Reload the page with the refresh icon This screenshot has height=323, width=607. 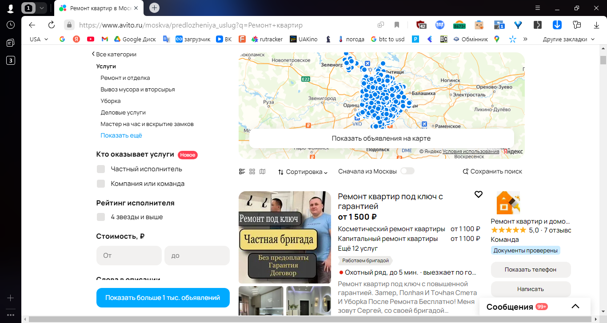click(51, 25)
